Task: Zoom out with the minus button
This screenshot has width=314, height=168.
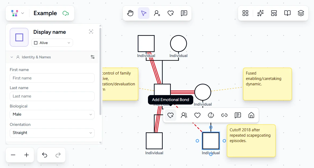Action: point(13,155)
